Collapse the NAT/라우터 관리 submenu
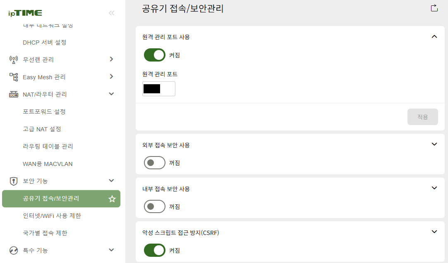This screenshot has width=448, height=263. click(111, 94)
